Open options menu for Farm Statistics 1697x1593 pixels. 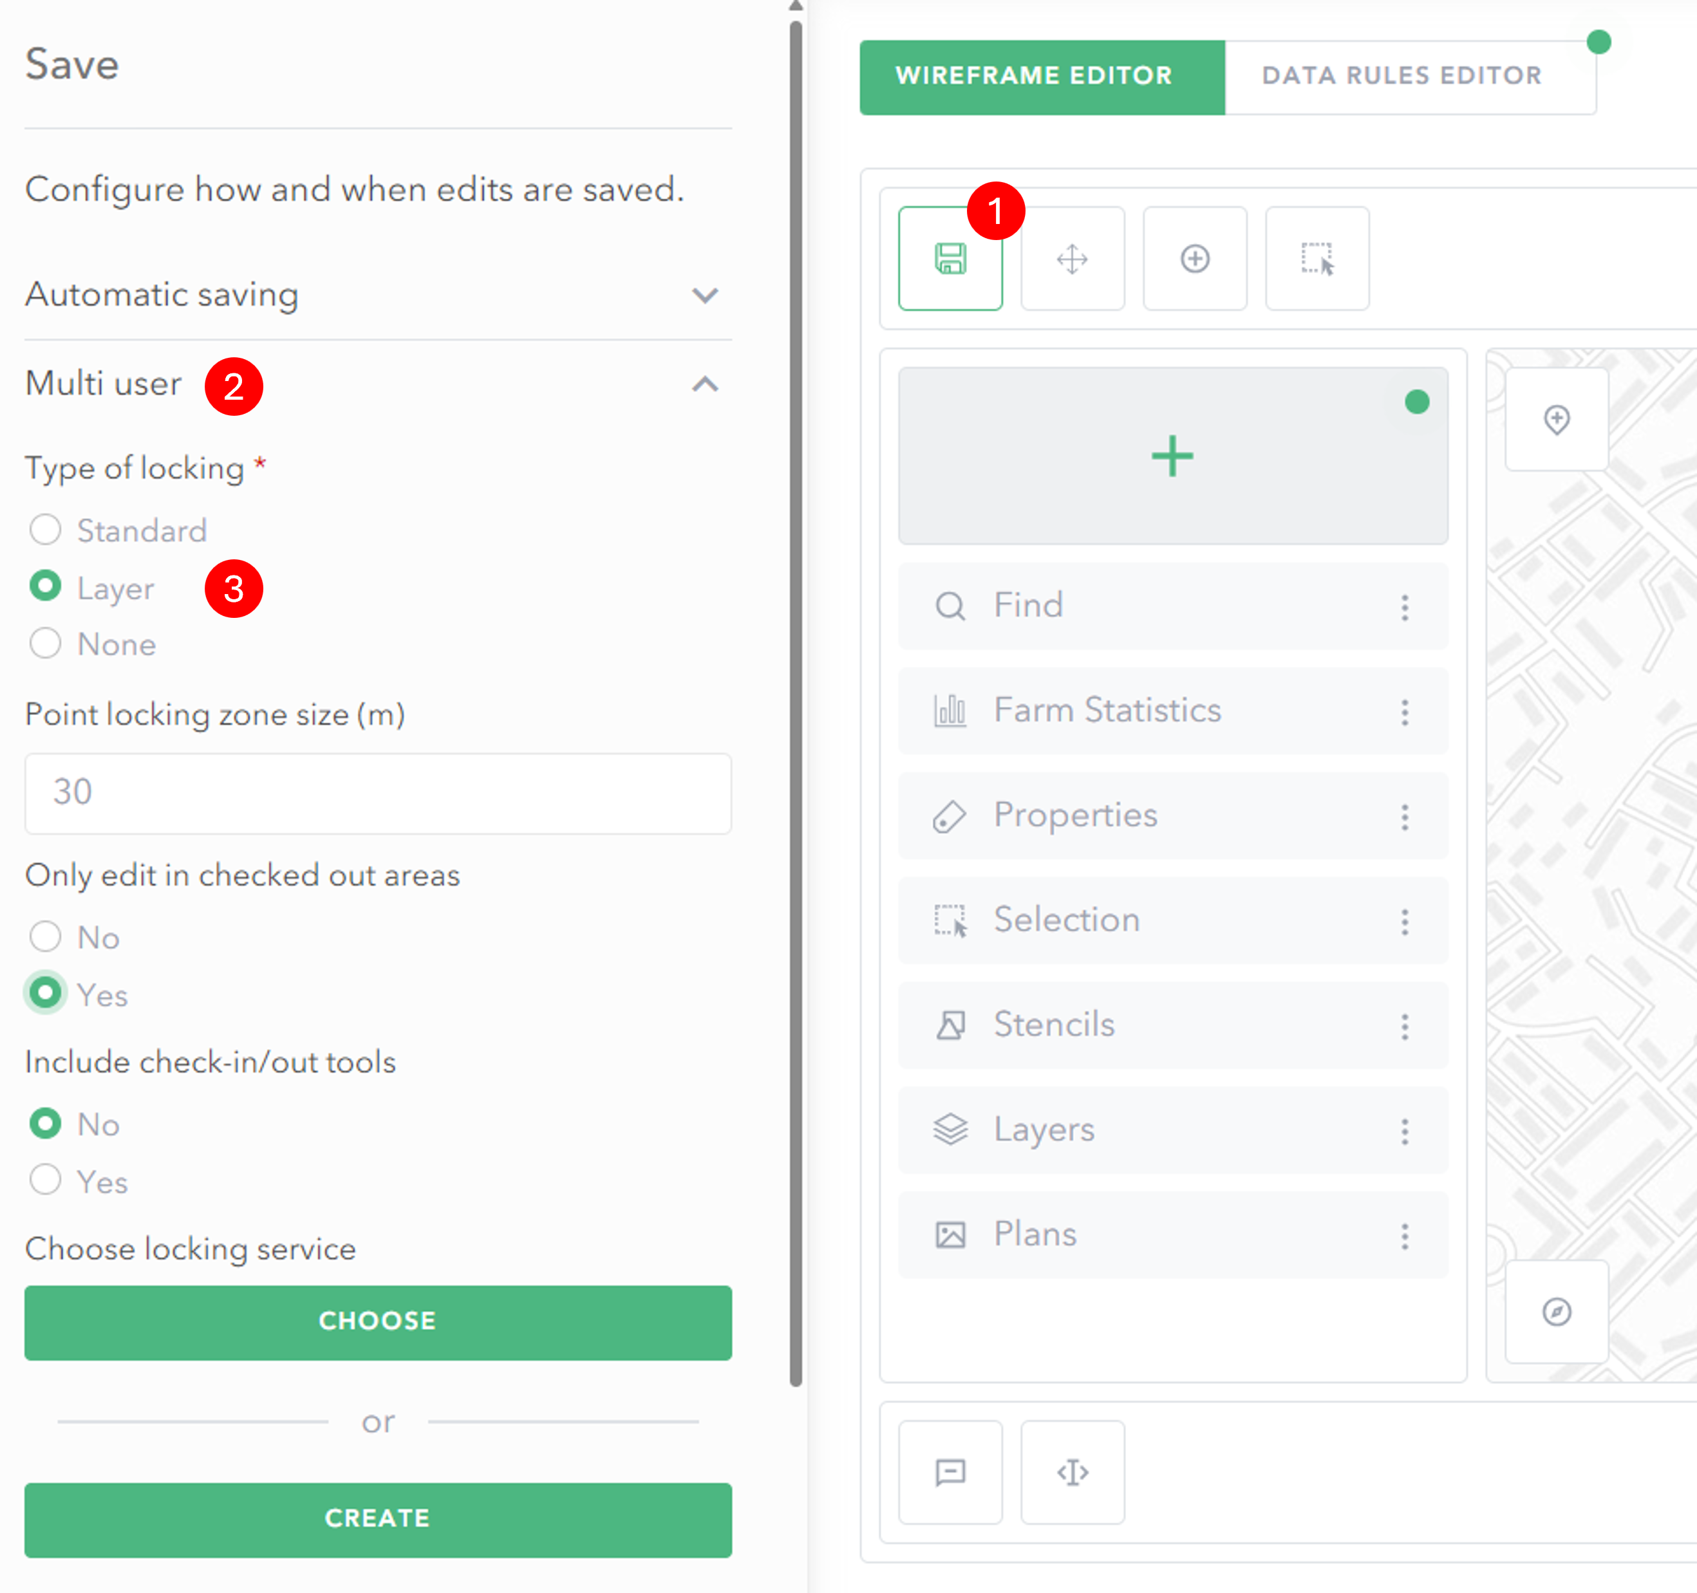[1404, 712]
